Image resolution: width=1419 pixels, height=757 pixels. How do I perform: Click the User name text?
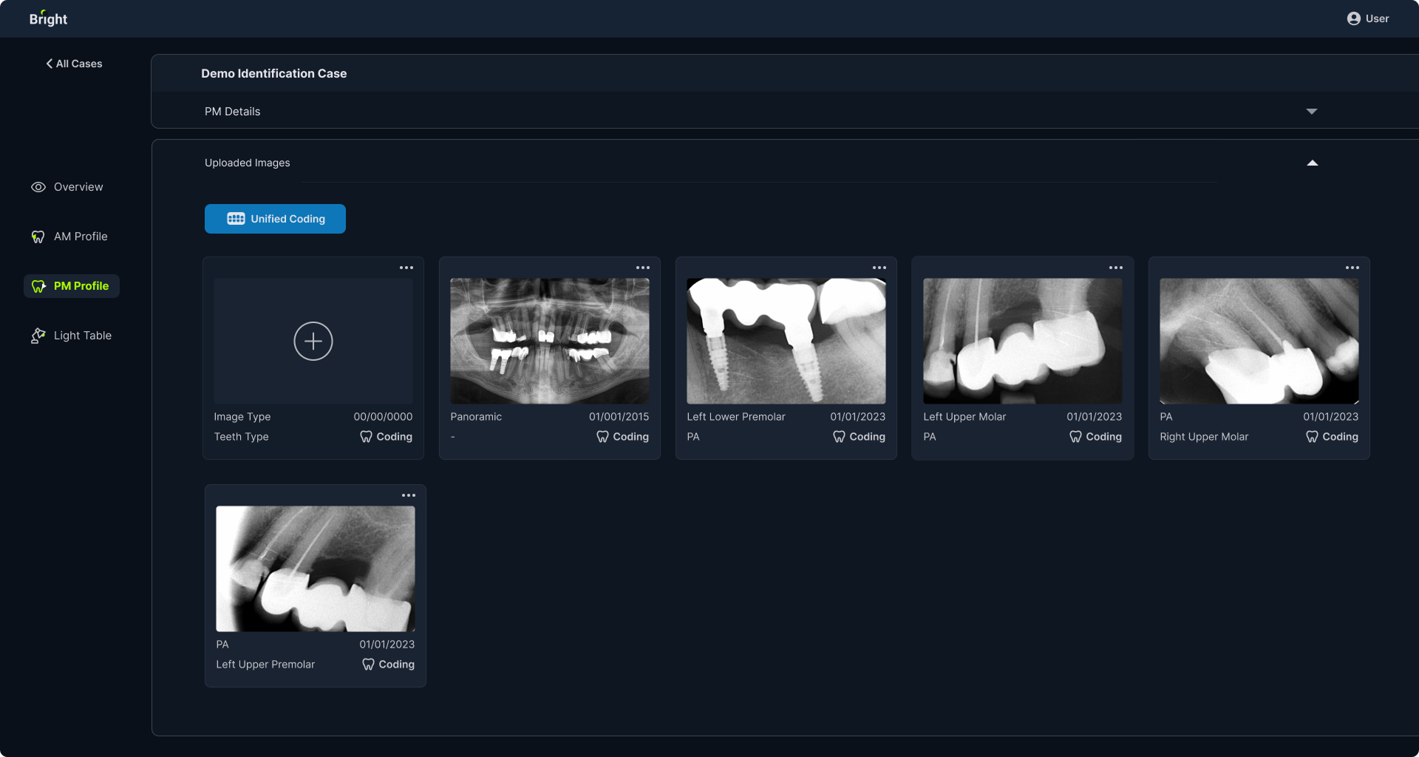pyautogui.click(x=1377, y=18)
